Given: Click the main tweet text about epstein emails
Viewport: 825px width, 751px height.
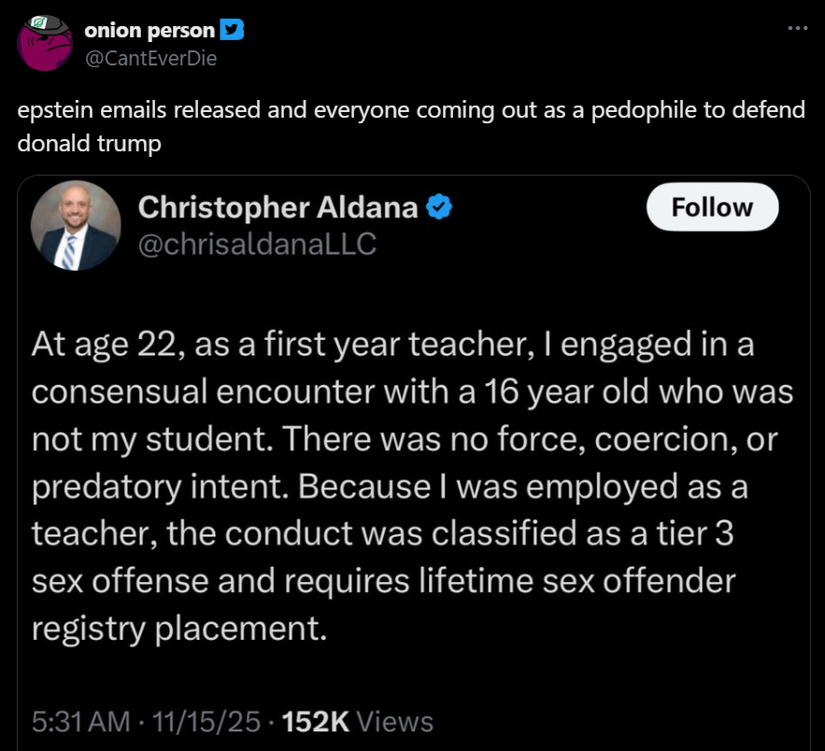Looking at the screenshot, I should pyautogui.click(x=411, y=110).
